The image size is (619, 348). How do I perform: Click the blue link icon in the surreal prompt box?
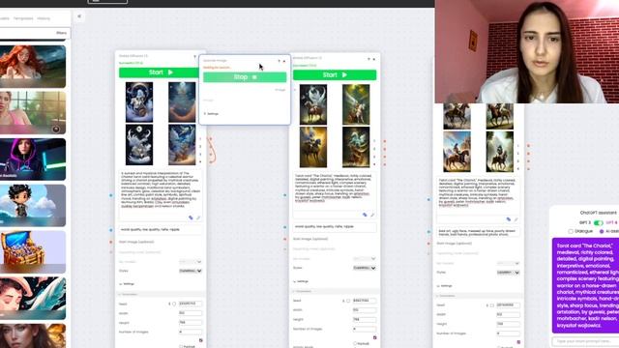(191, 217)
